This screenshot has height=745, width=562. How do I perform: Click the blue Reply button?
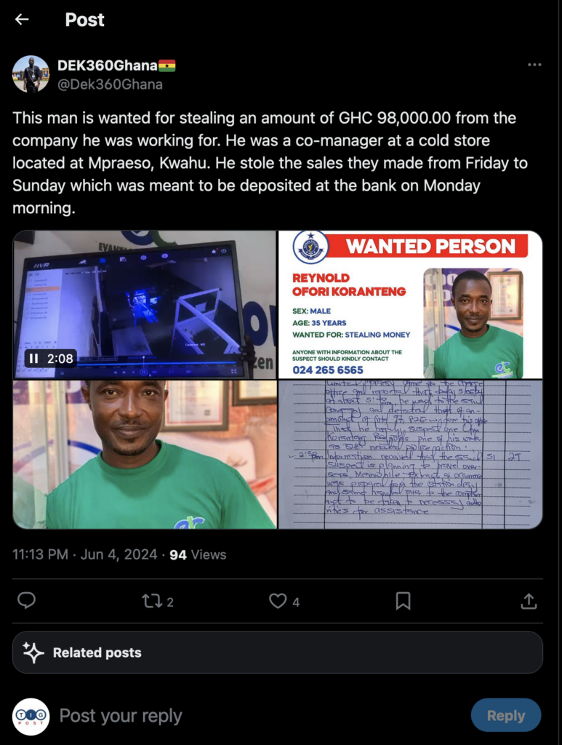click(x=506, y=716)
